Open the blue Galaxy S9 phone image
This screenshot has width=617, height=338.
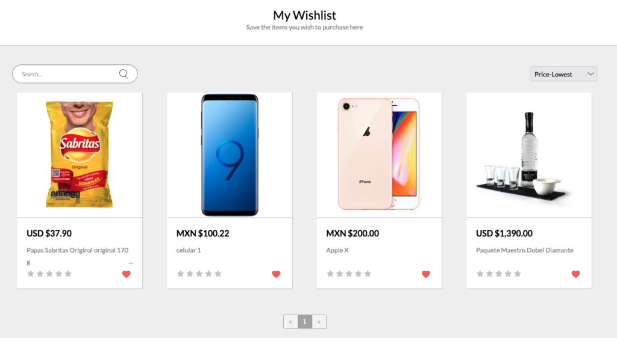[x=230, y=155]
